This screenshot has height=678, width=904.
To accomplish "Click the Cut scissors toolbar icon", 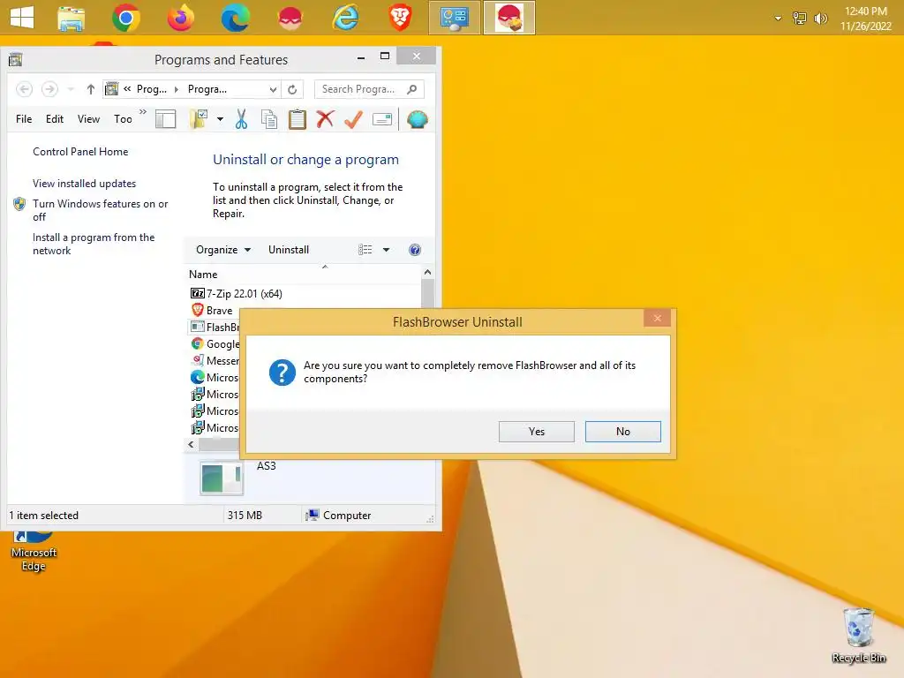I will click(241, 119).
